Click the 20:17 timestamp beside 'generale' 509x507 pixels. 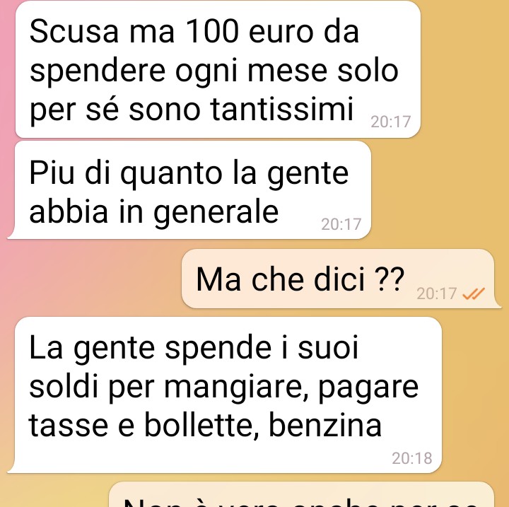coord(341,224)
